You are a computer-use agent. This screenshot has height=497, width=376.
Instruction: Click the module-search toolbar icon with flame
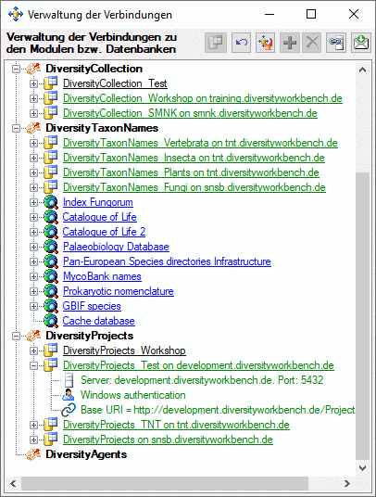[x=265, y=42]
